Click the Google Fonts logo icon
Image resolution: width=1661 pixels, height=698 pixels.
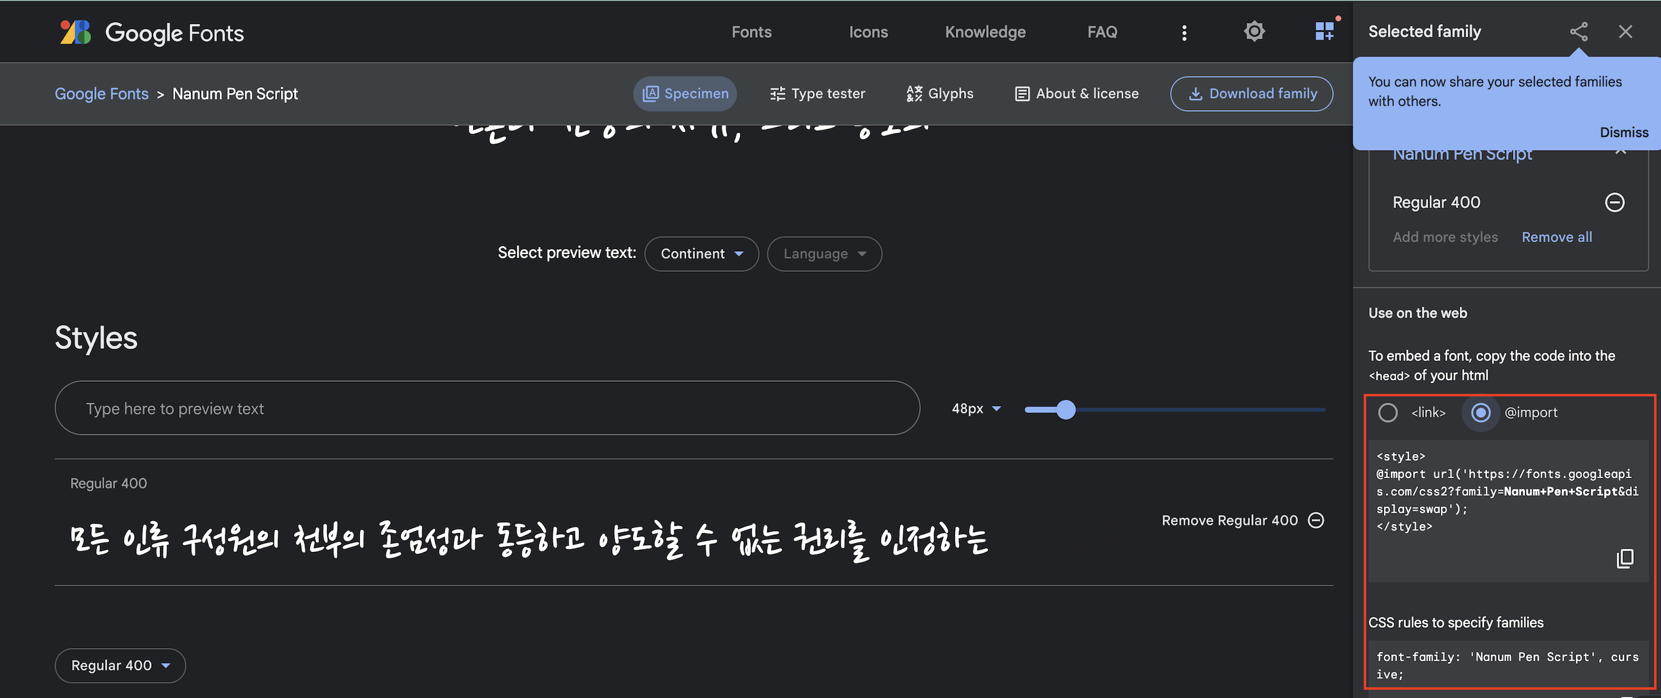75,32
